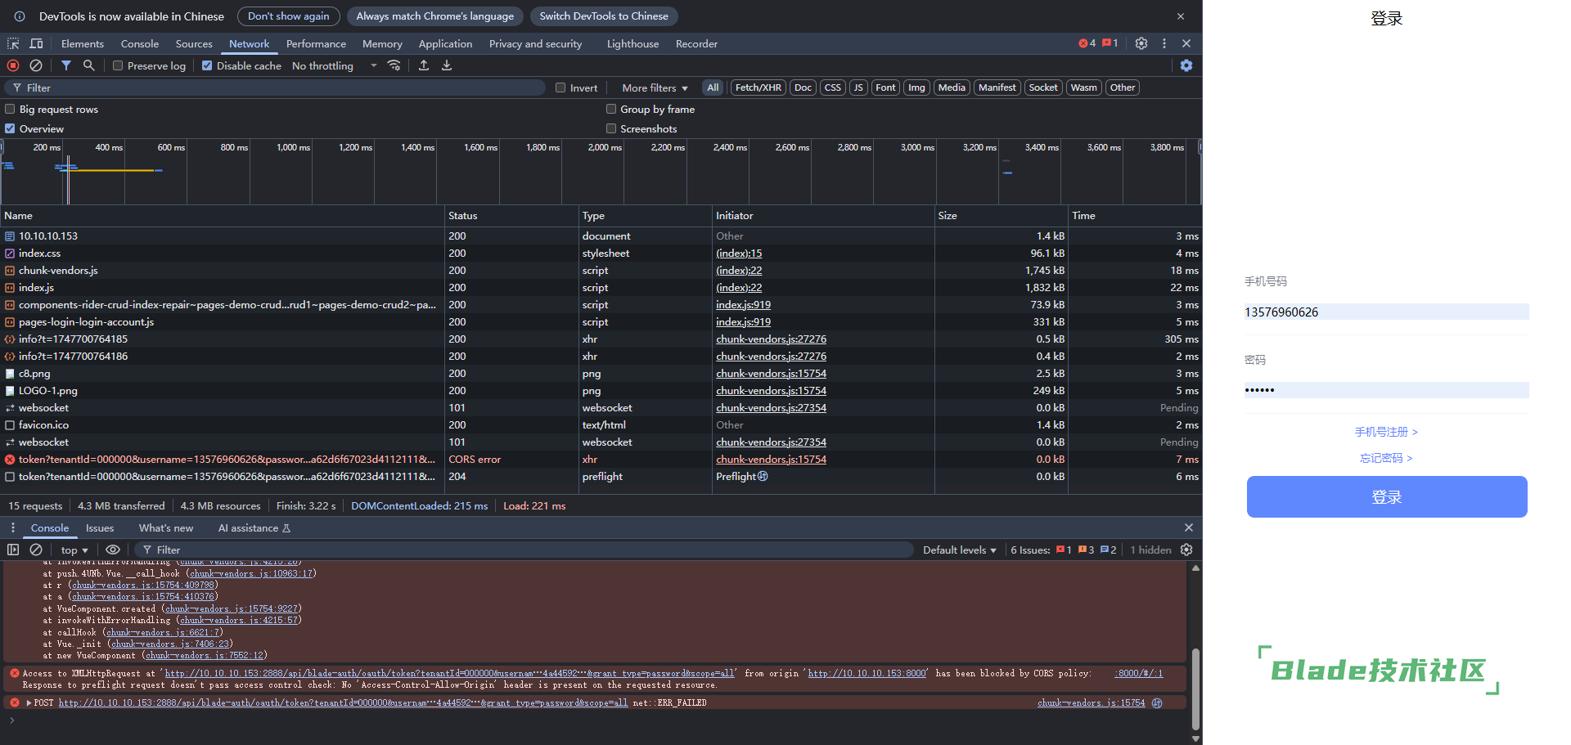This screenshot has width=1571, height=745.
Task: Switch drawer to Issues tab
Action: coord(100,527)
